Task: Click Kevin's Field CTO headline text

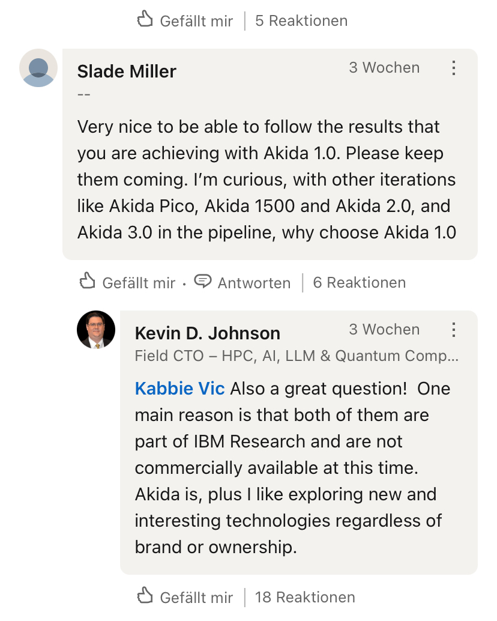Action: [297, 356]
